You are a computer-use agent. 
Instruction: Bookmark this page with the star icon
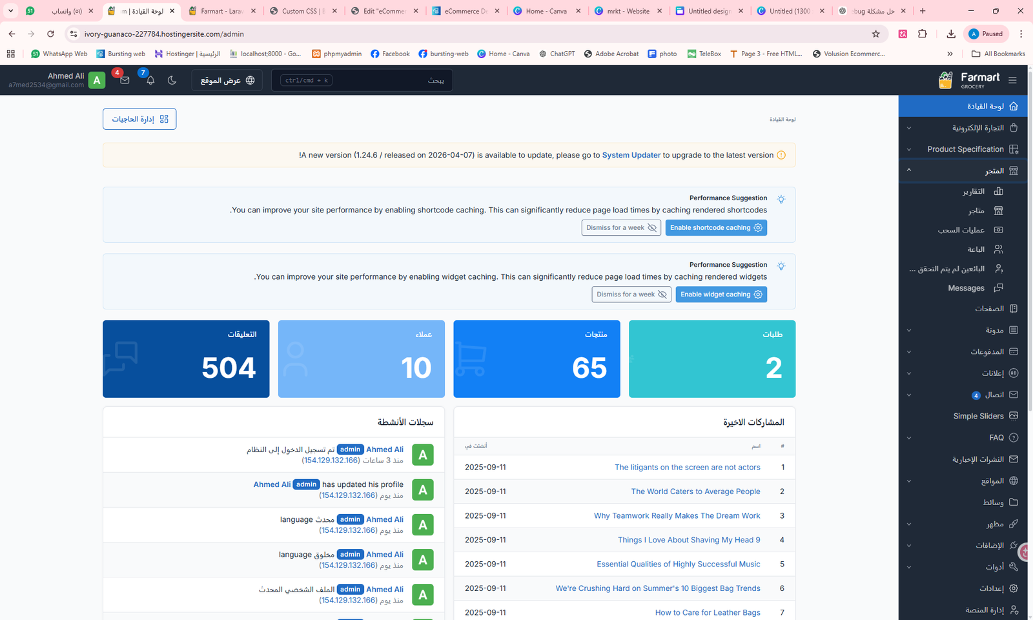coord(875,34)
